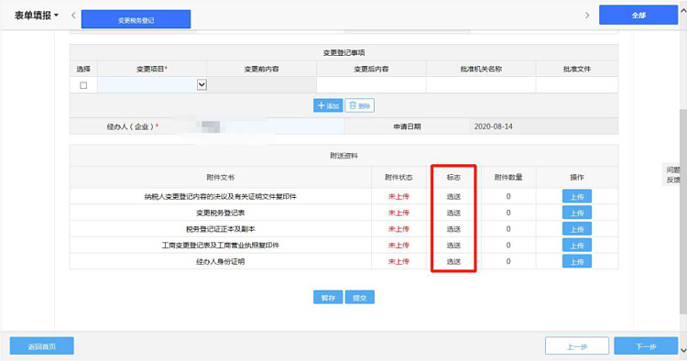Click the 全部 button

(x=638, y=15)
